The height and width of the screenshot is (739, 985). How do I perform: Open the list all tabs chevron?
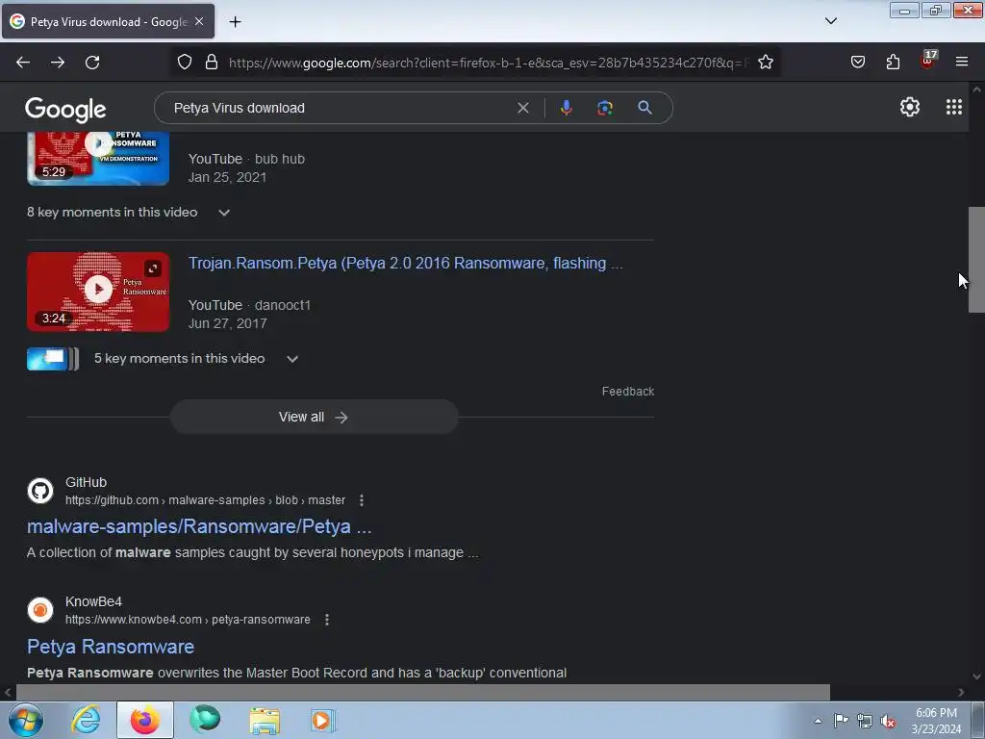[830, 21]
